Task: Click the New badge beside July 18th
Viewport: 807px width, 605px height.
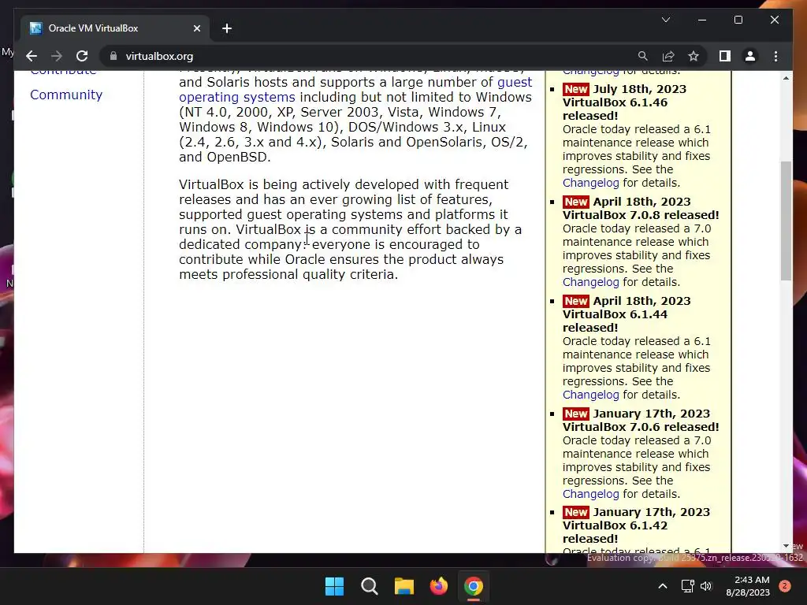Action: tap(575, 89)
